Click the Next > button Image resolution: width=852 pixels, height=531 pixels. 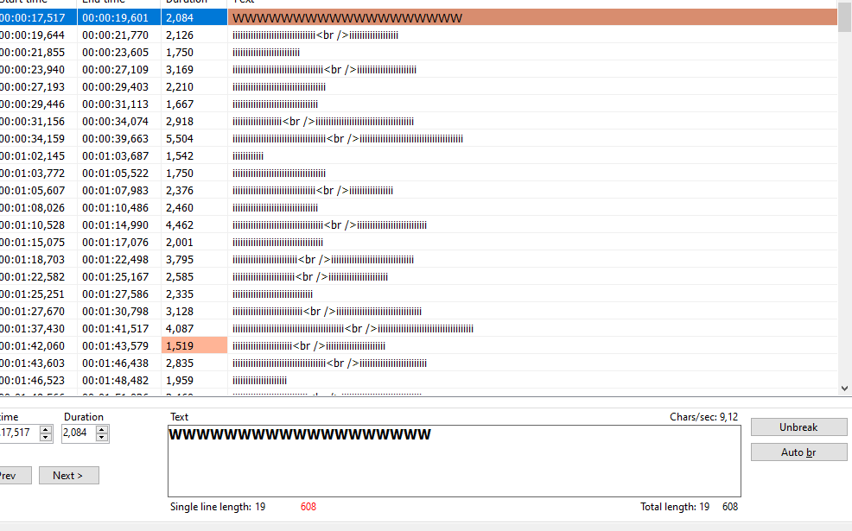(68, 475)
